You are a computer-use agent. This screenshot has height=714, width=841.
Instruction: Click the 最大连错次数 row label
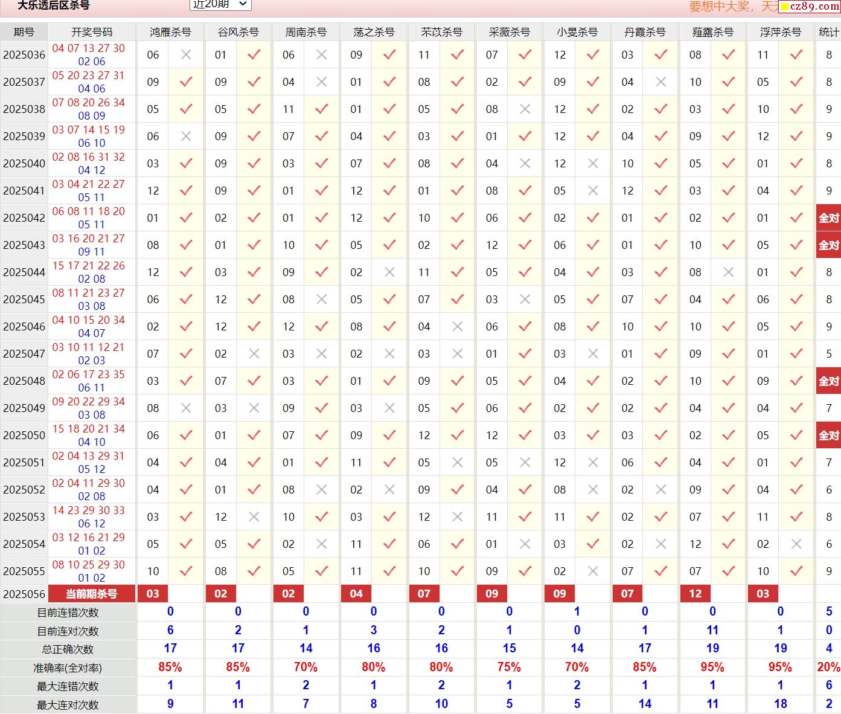click(68, 686)
